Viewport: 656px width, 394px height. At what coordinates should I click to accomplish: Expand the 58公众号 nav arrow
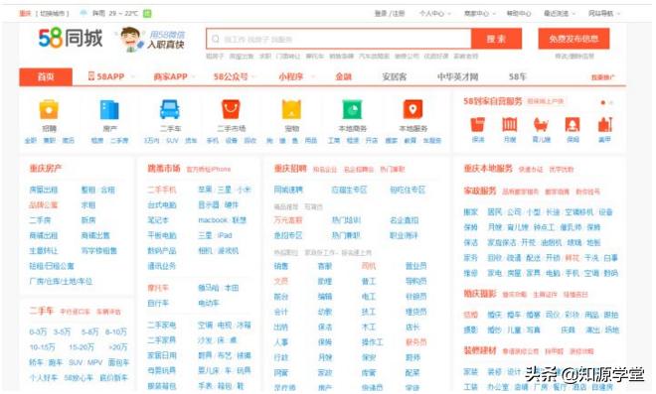(x=253, y=76)
